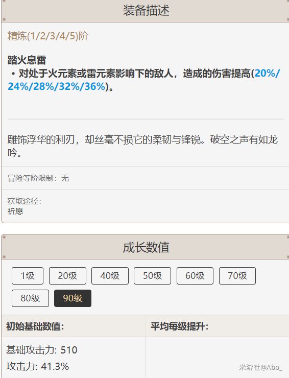View 70级 growth values

coord(237,276)
